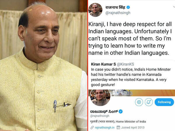Click the blue verified badge beside Hindi name
The height and width of the screenshot is (131, 175).
coord(128,7)
